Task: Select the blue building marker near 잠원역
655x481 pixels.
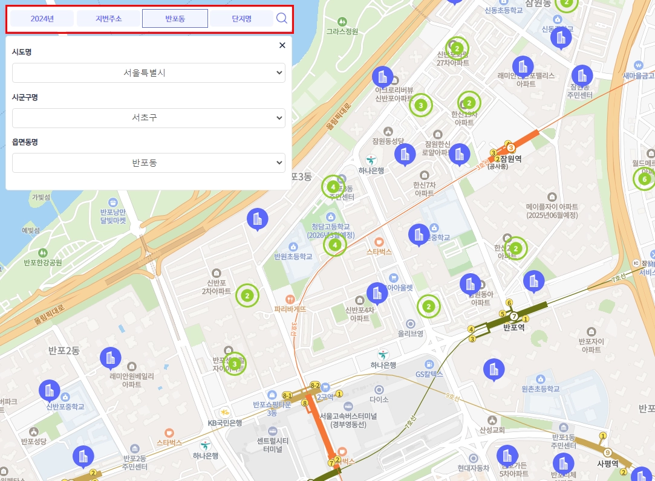Action: click(459, 153)
